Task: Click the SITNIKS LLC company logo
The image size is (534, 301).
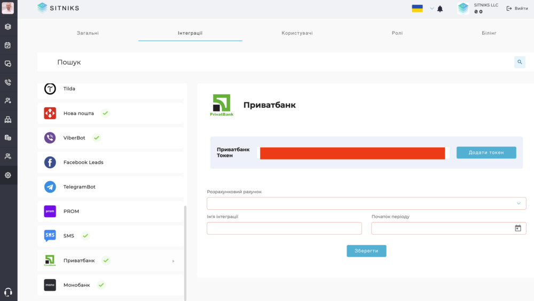Action: click(x=463, y=8)
